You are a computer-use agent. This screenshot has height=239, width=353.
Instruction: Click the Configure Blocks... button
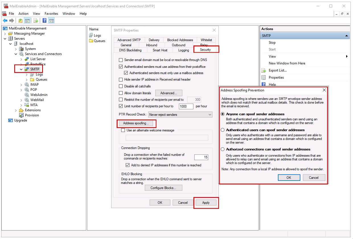click(163, 188)
